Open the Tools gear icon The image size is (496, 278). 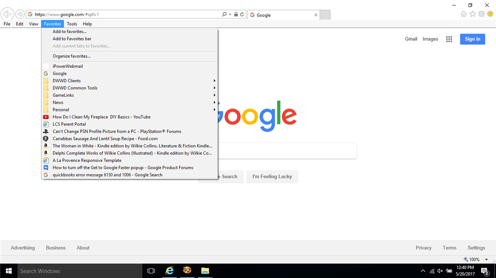[481, 14]
